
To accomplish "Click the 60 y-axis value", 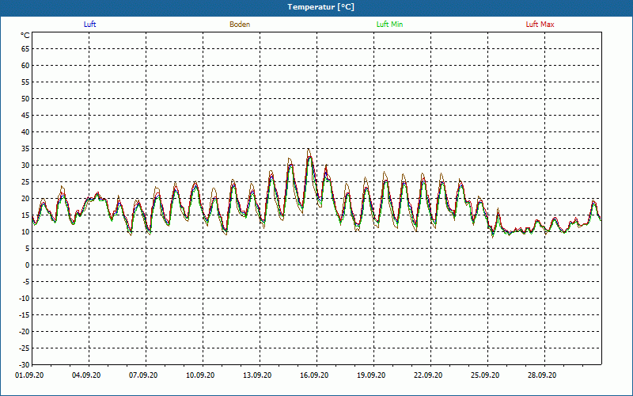I will tap(25, 66).
